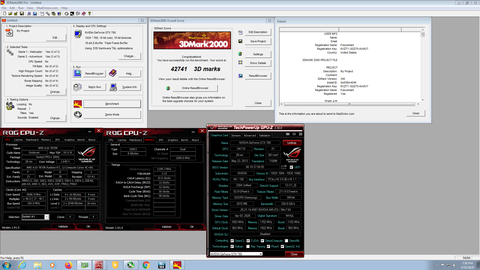Toggle the OpenCL checkbox
Viewport: 480px width, 270px height.
[232, 241]
